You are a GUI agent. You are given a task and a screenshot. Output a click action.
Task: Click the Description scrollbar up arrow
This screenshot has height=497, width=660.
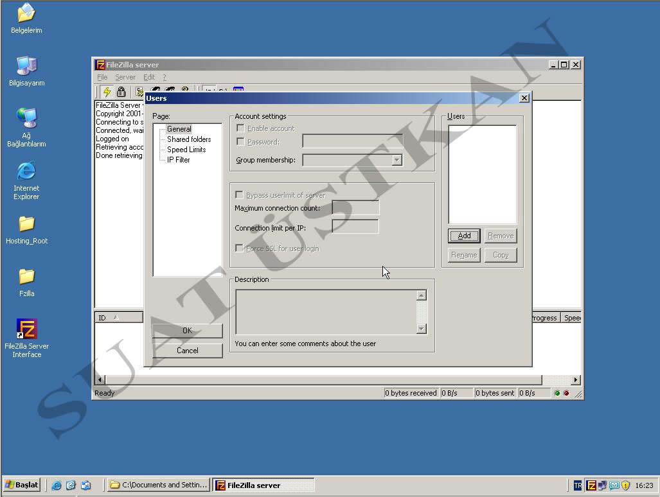pos(422,295)
